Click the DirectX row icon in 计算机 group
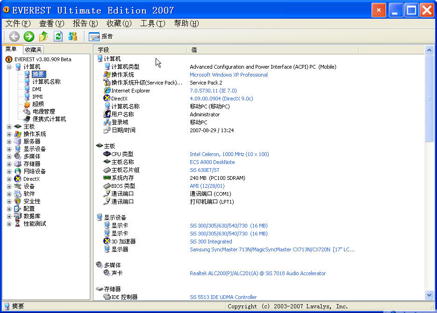437x313 pixels. [107, 98]
